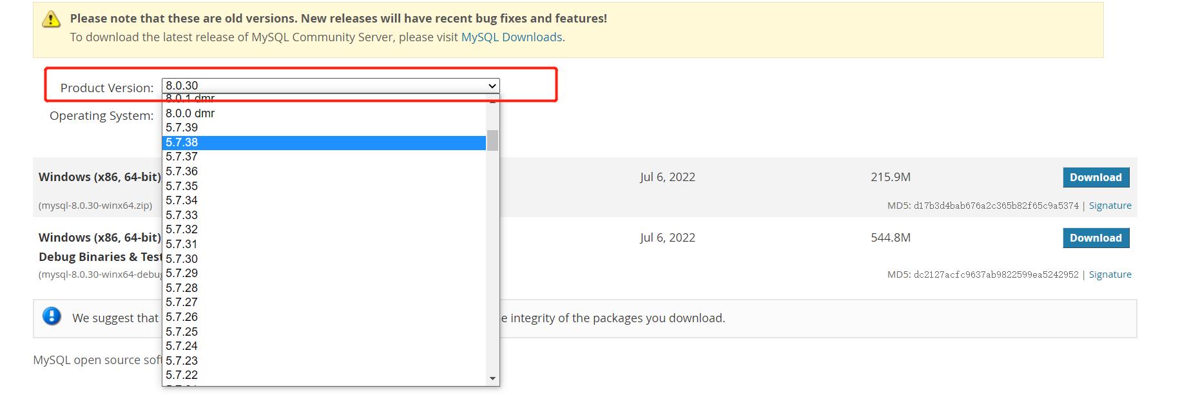Click scroll-up arrow of version list

tap(493, 101)
